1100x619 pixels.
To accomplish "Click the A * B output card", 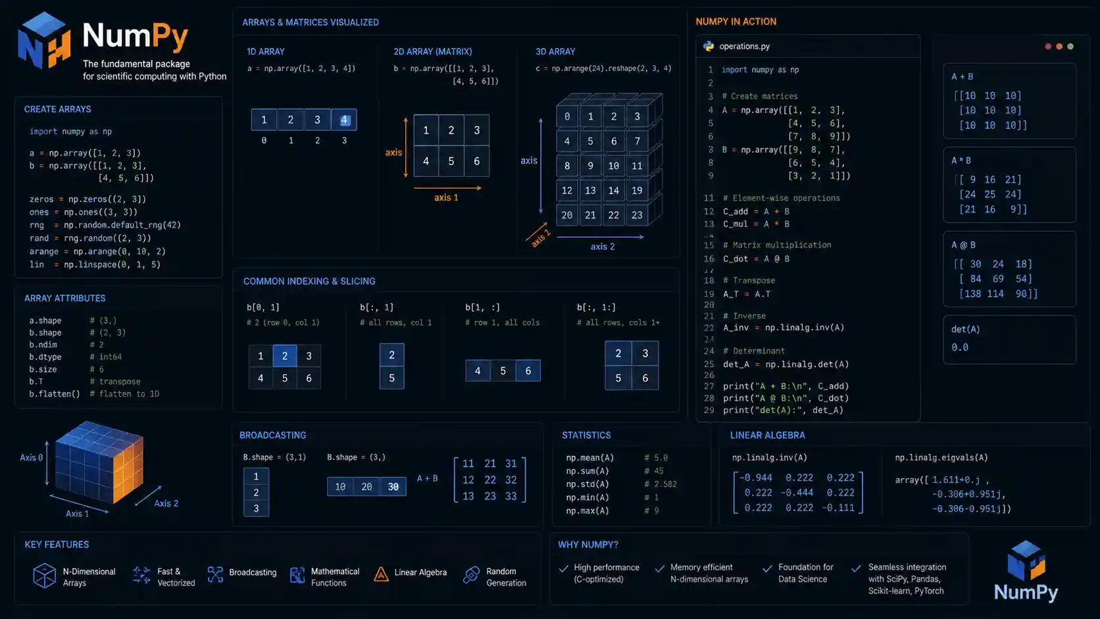I will (x=1009, y=185).
